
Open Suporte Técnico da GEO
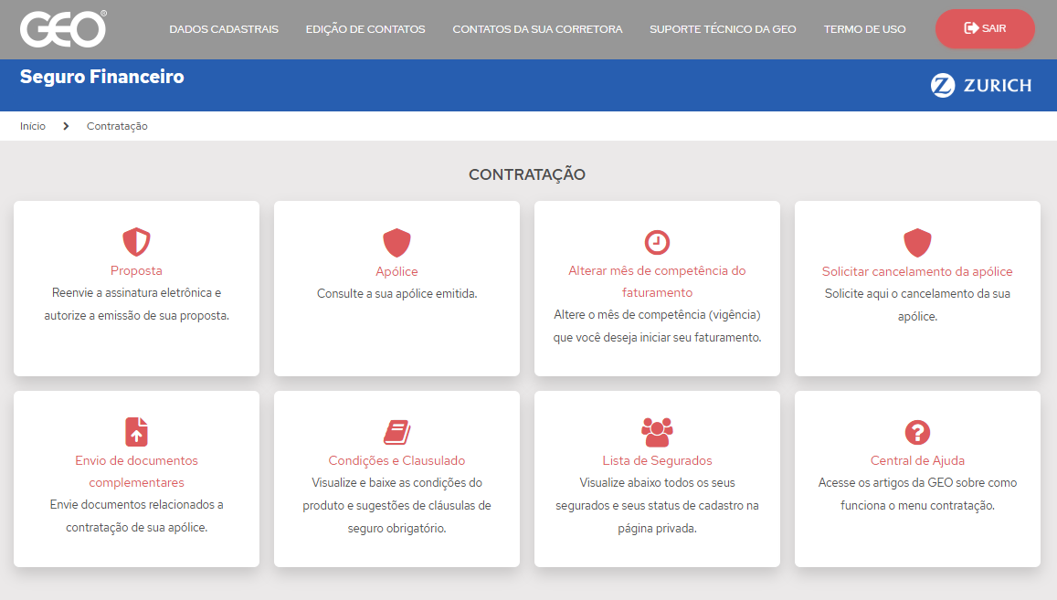pos(723,29)
